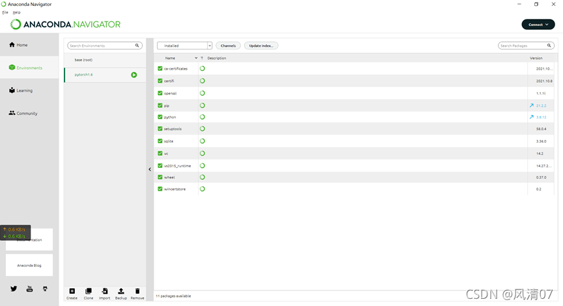Select the Environments sidebar item
563x306 pixels.
[25, 68]
